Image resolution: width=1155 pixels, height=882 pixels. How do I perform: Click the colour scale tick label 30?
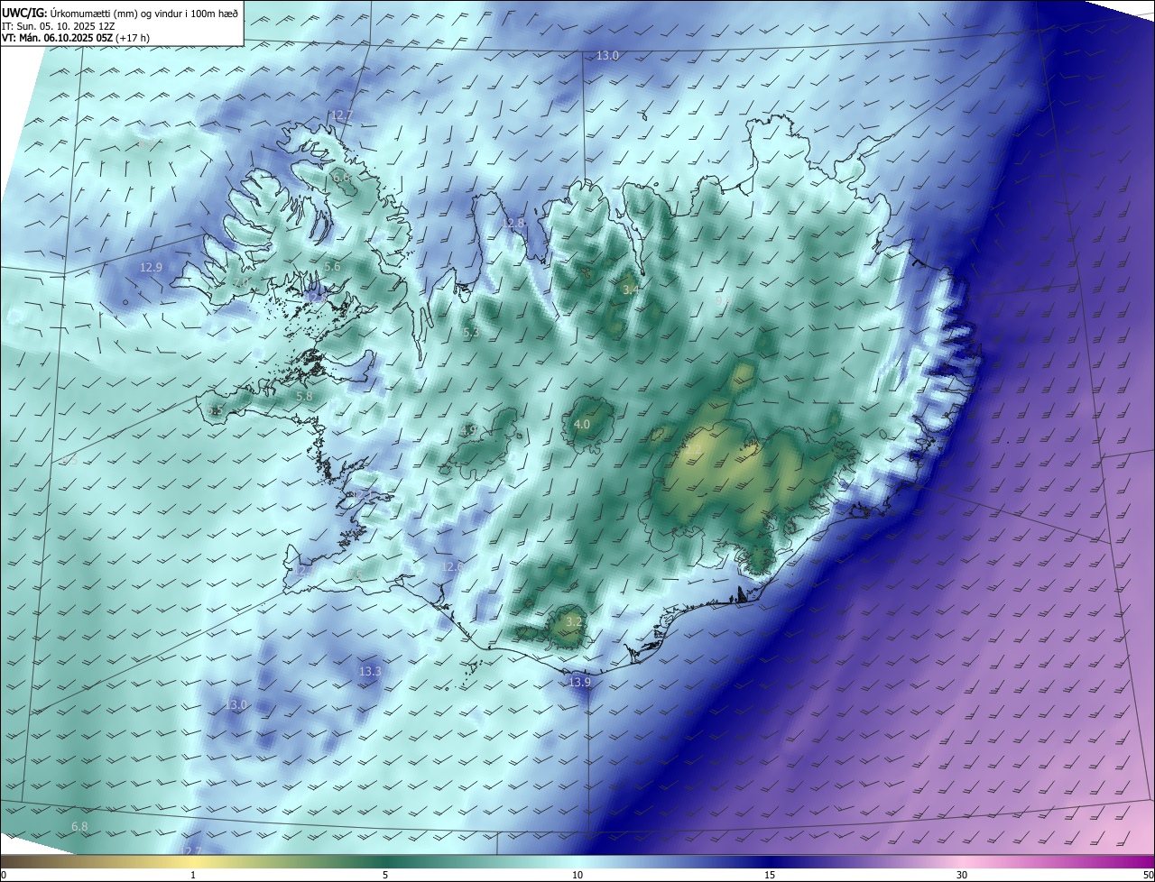[x=962, y=875]
